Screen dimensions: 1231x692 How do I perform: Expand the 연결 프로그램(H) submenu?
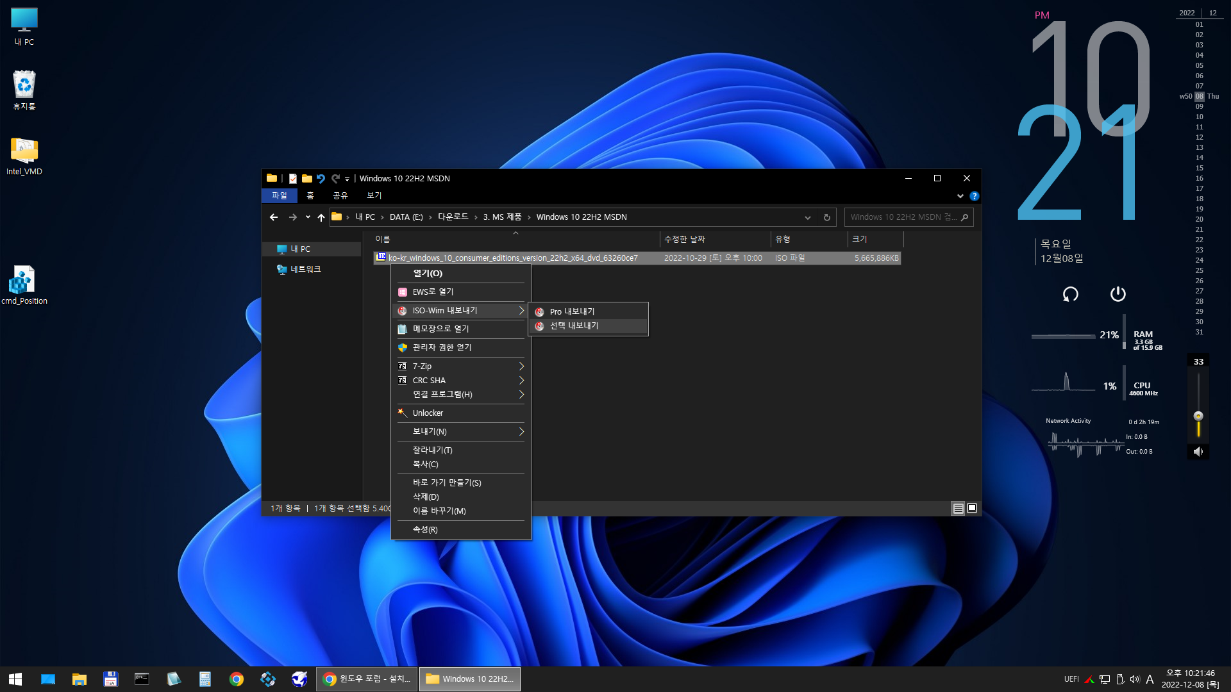(x=460, y=395)
